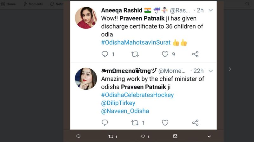The image size is (254, 142).
Task: Open Aneeqa Rashid's profile picture
Action: 86,18
